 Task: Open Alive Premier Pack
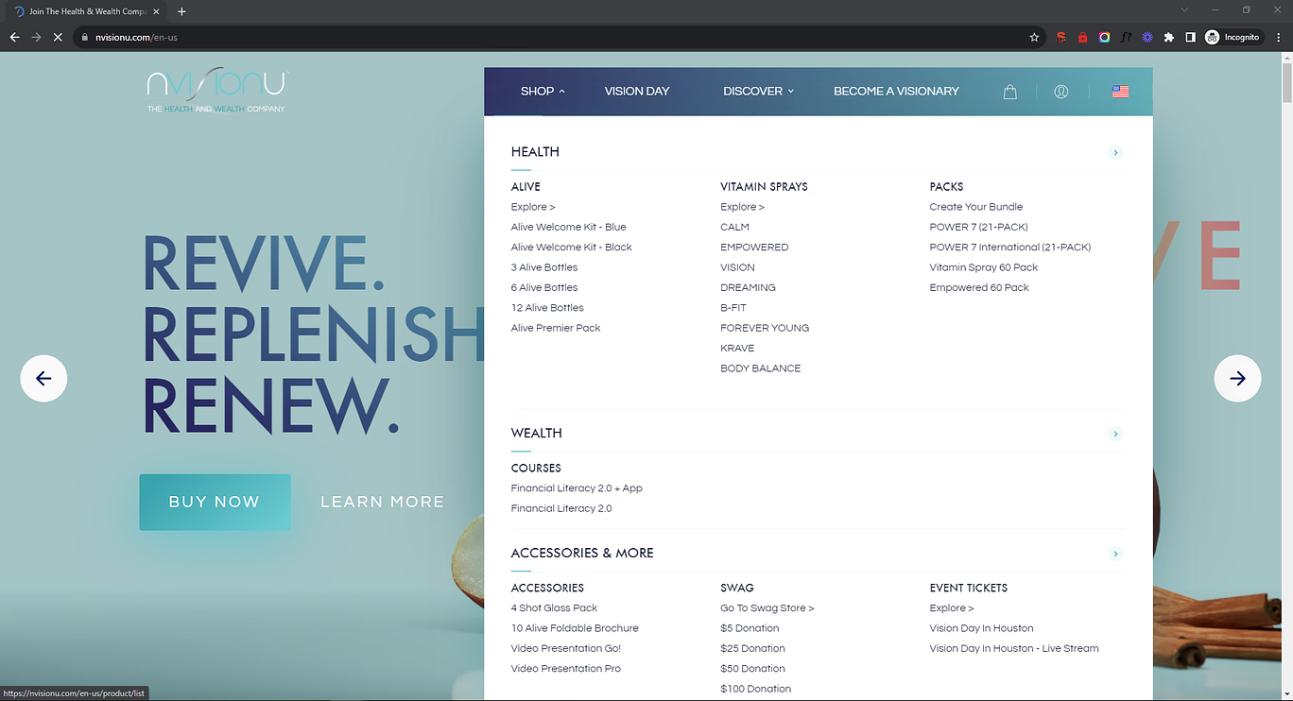[556, 328]
